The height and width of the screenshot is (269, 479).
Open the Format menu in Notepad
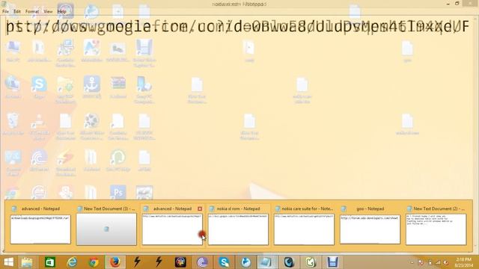pos(32,12)
